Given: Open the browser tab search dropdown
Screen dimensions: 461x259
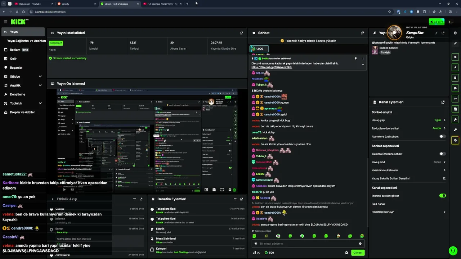Looking at the screenshot, I should tap(4, 4).
